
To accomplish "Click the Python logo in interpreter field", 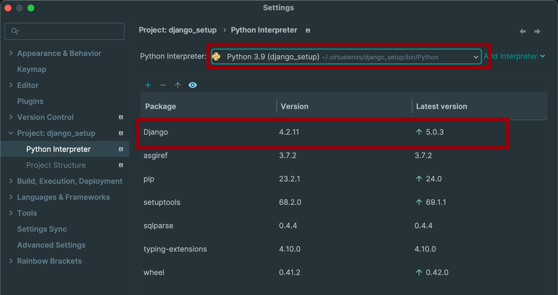I will [x=216, y=56].
